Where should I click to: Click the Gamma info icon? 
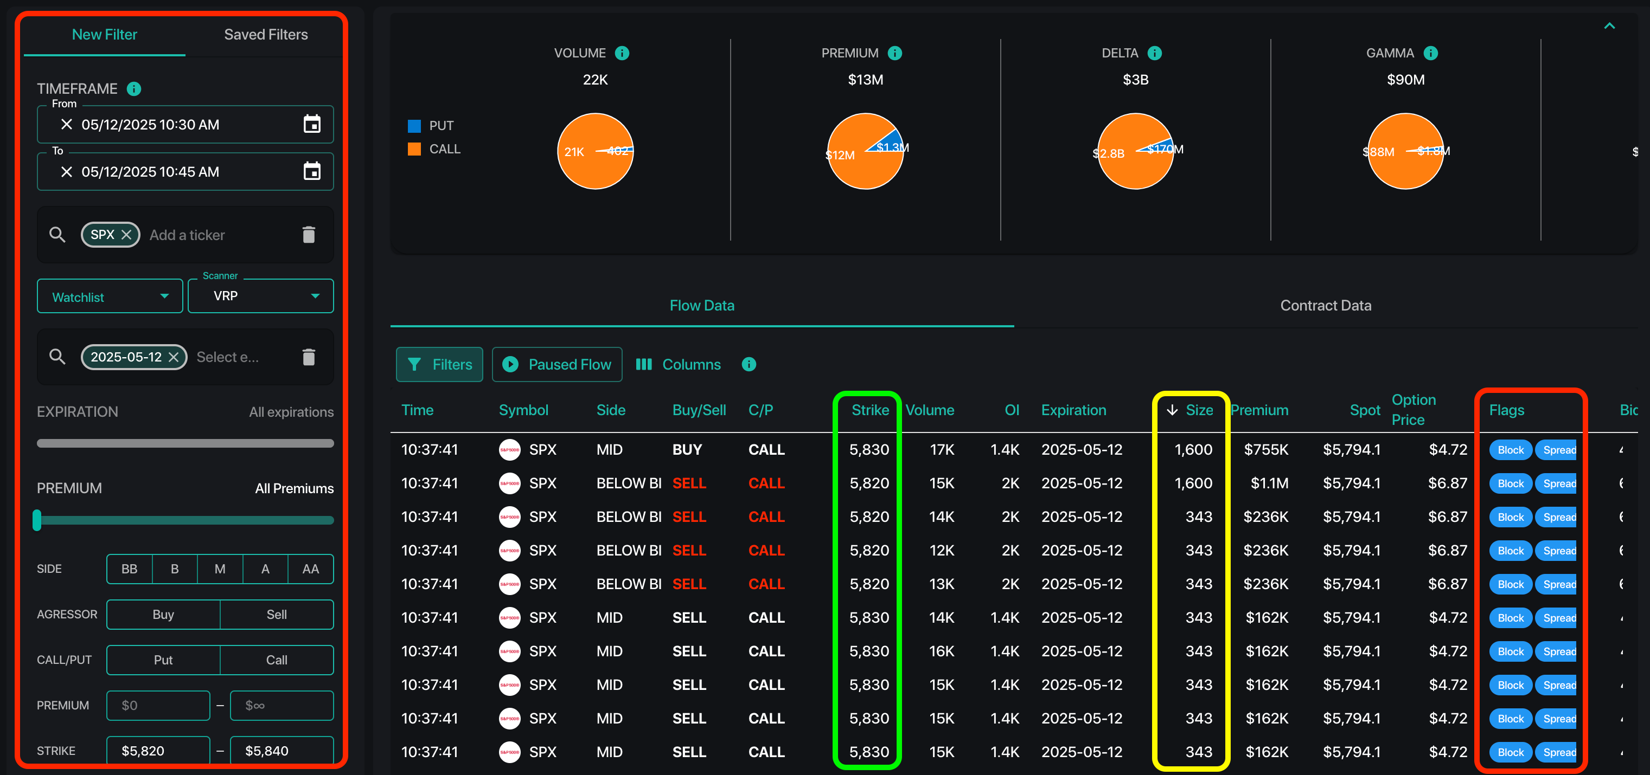tap(1430, 53)
